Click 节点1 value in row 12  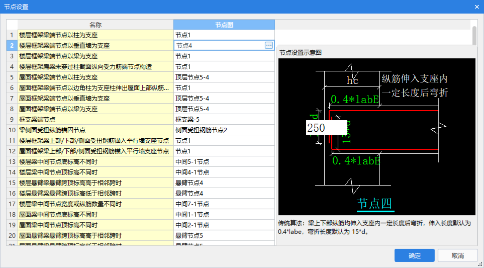coord(224,151)
